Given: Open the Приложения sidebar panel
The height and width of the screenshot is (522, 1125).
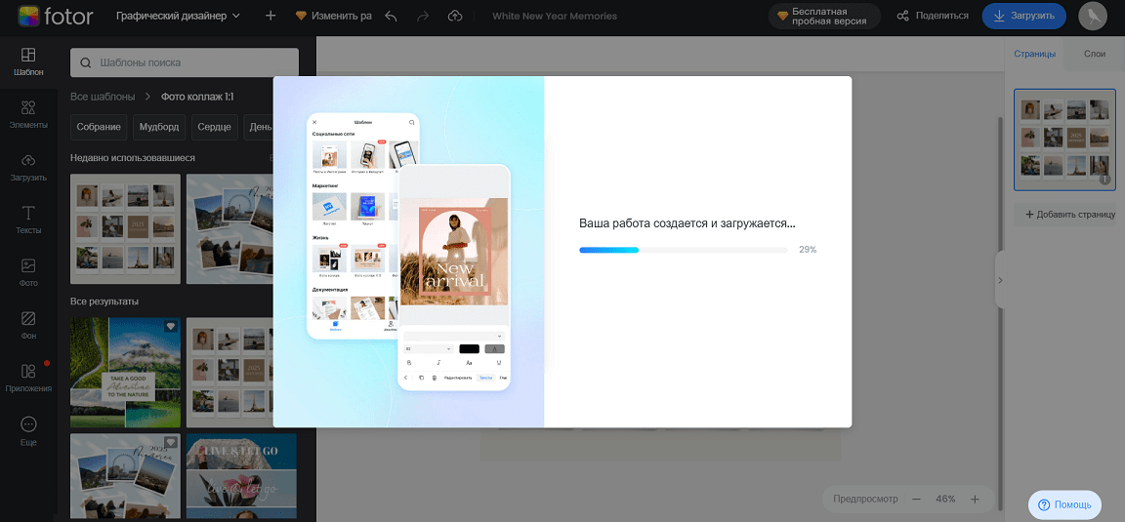Looking at the screenshot, I should coord(28,379).
